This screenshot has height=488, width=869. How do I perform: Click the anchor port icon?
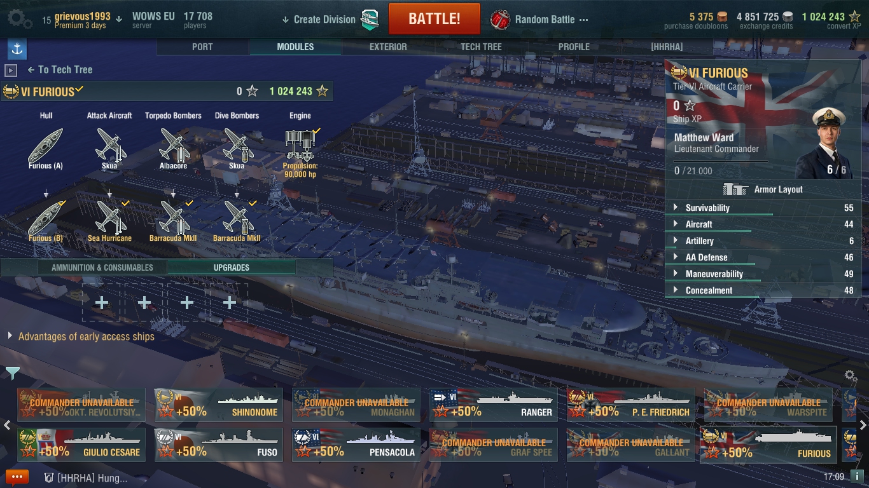tap(17, 49)
